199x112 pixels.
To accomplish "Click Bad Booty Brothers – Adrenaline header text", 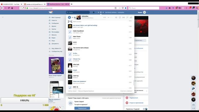I will coord(115,12).
